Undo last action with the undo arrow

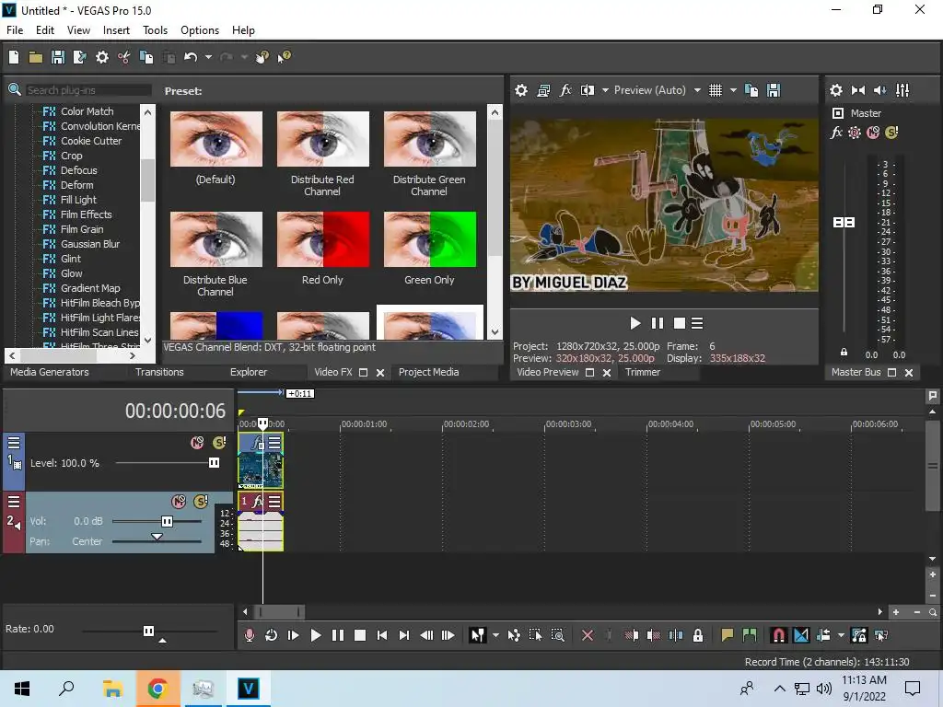point(191,57)
